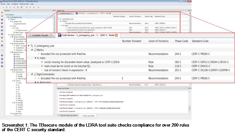This screenshot has height=137, width=235.
Task: Click 'Procedure should be declared static' result row
Action: coord(123,85)
